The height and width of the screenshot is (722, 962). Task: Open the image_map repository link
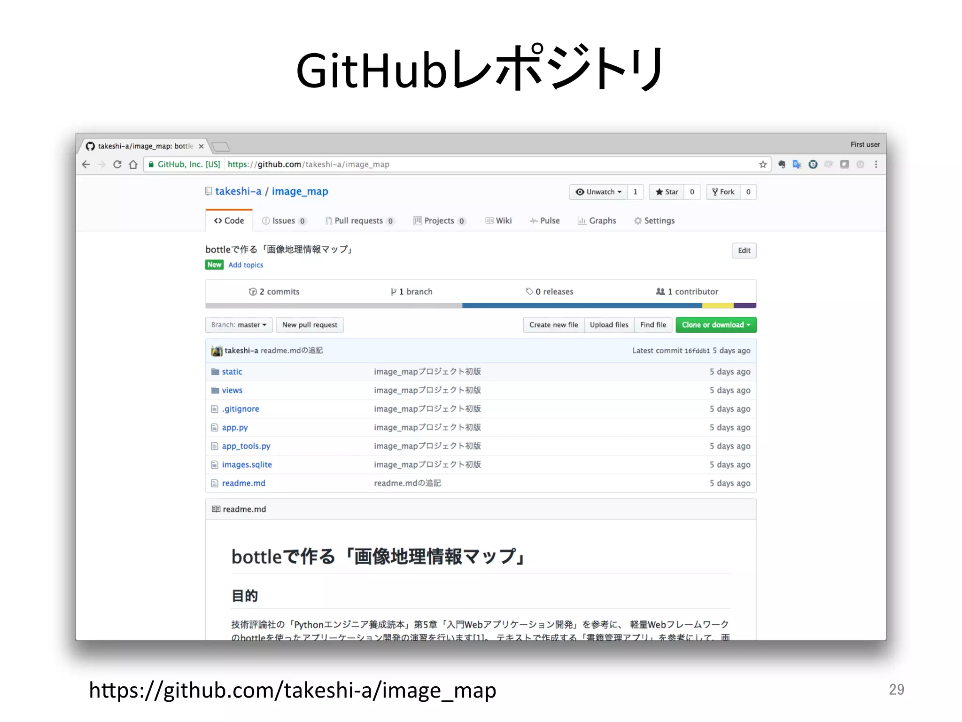300,191
